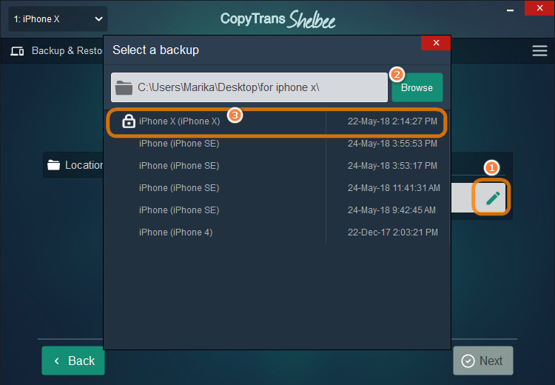
Task: Go Back to previous step
Action: click(73, 361)
